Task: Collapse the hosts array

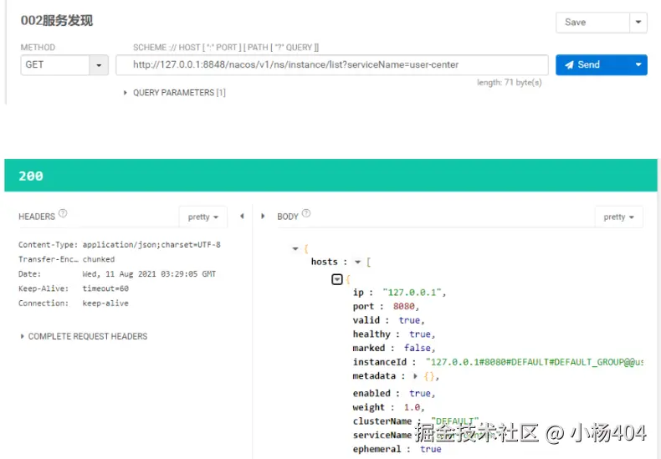Action: [x=357, y=262]
